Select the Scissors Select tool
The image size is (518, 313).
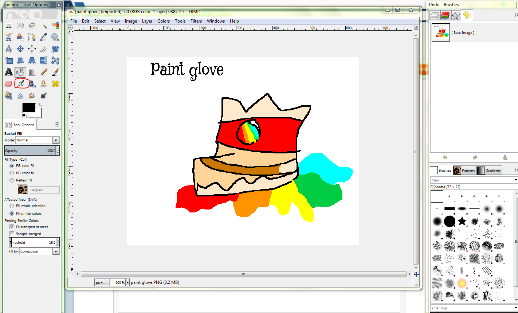click(9, 37)
